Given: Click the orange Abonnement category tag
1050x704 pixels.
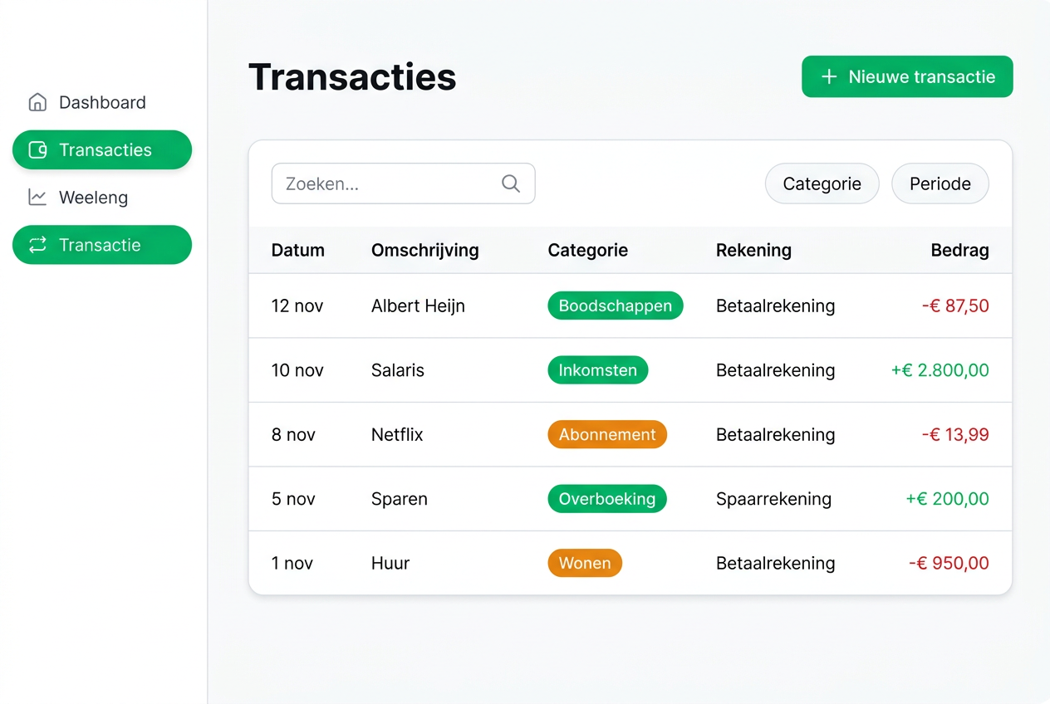Looking at the screenshot, I should coord(606,434).
